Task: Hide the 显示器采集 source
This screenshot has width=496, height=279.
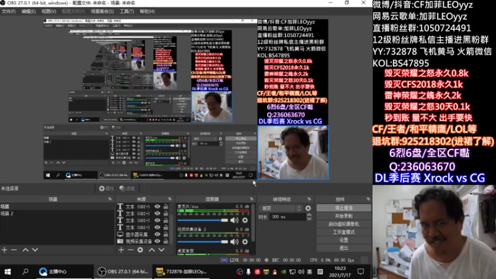Action: 157,234
